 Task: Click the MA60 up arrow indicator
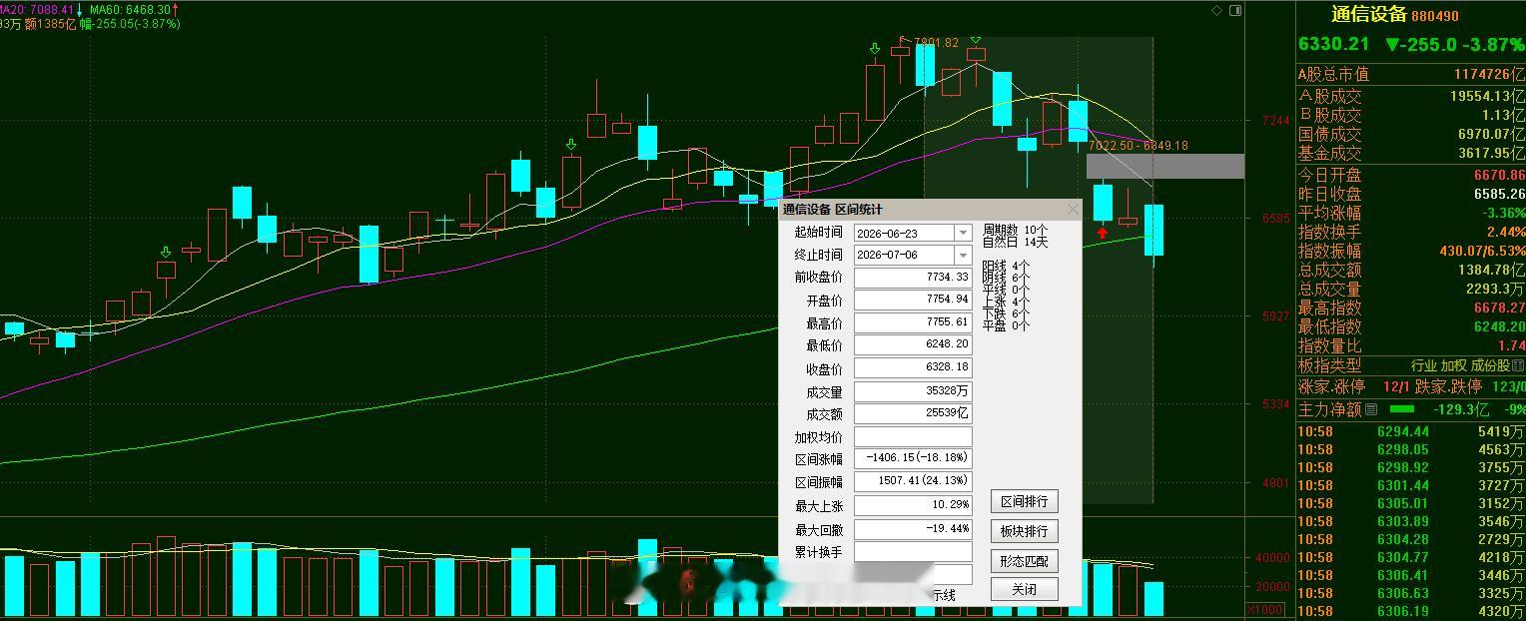(176, 10)
